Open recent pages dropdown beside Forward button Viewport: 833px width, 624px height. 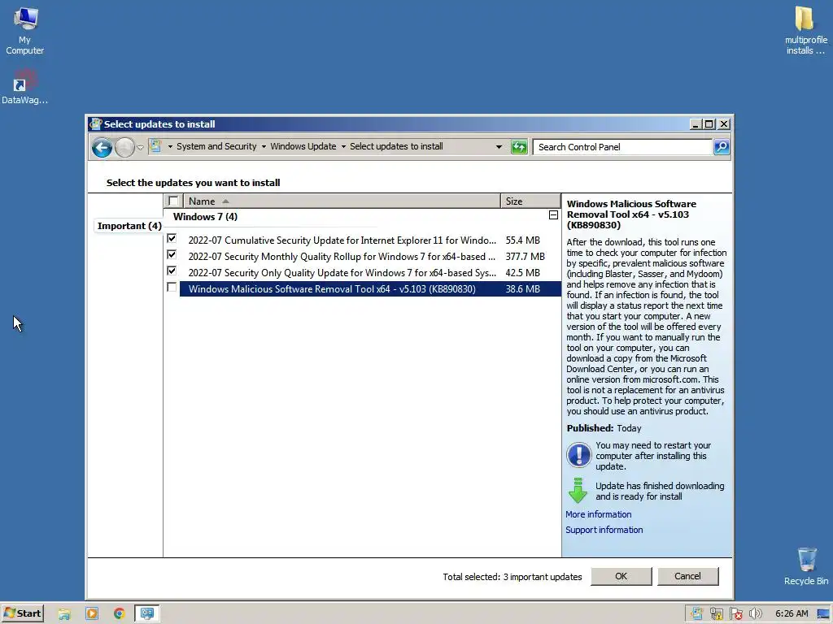point(140,148)
